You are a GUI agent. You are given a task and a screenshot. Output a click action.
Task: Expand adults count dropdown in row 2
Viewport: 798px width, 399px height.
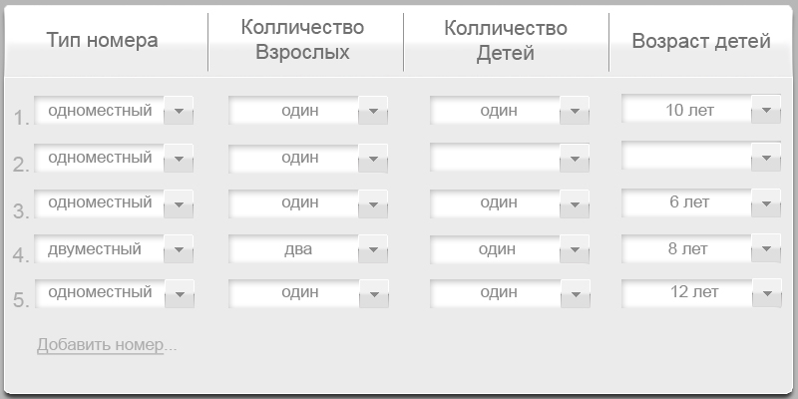[x=373, y=159]
